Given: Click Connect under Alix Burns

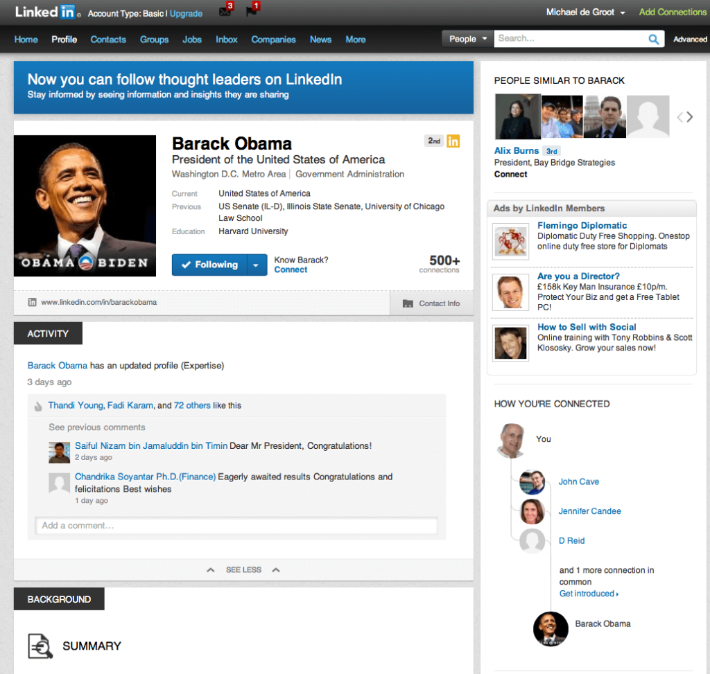Looking at the screenshot, I should point(510,174).
